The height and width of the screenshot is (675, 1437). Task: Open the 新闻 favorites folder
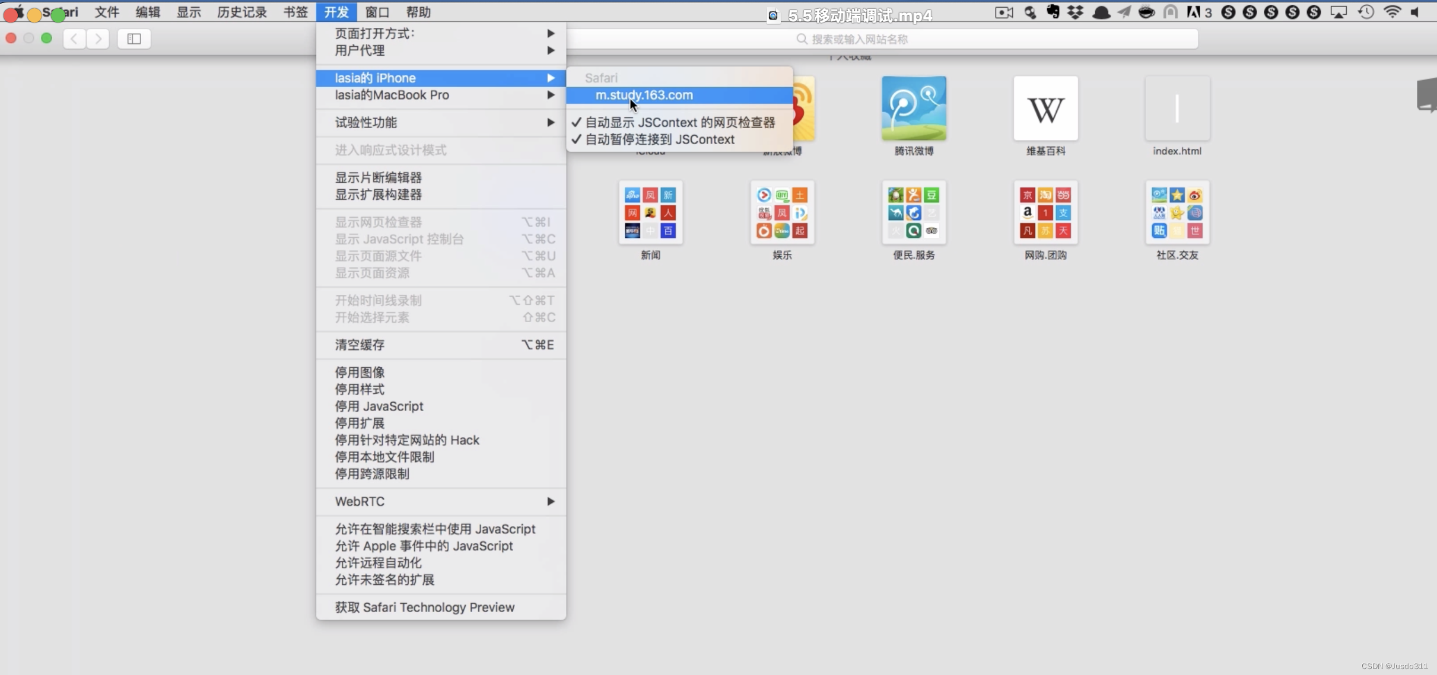650,212
